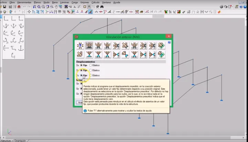Switch to the Estructura tab
The width and height of the screenshot is (248, 142).
[6, 140]
